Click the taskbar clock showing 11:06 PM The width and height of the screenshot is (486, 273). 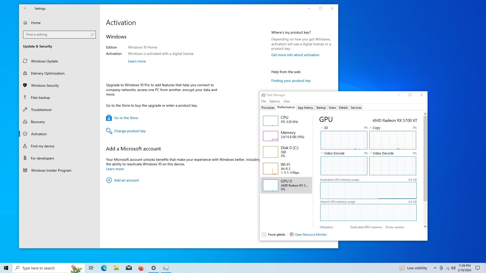click(x=464, y=268)
